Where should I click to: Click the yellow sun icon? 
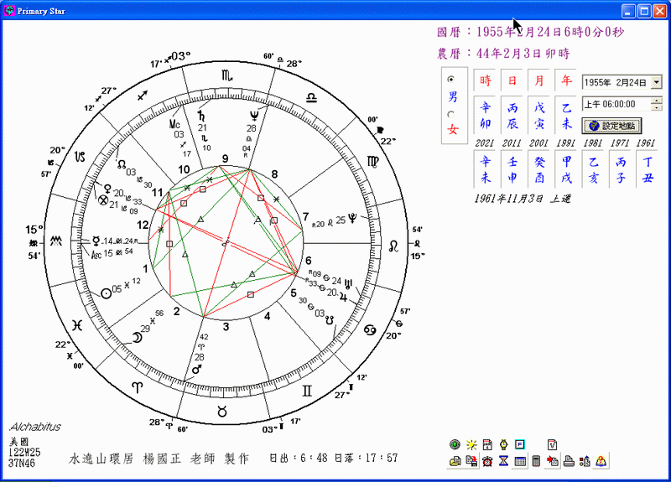(x=471, y=444)
